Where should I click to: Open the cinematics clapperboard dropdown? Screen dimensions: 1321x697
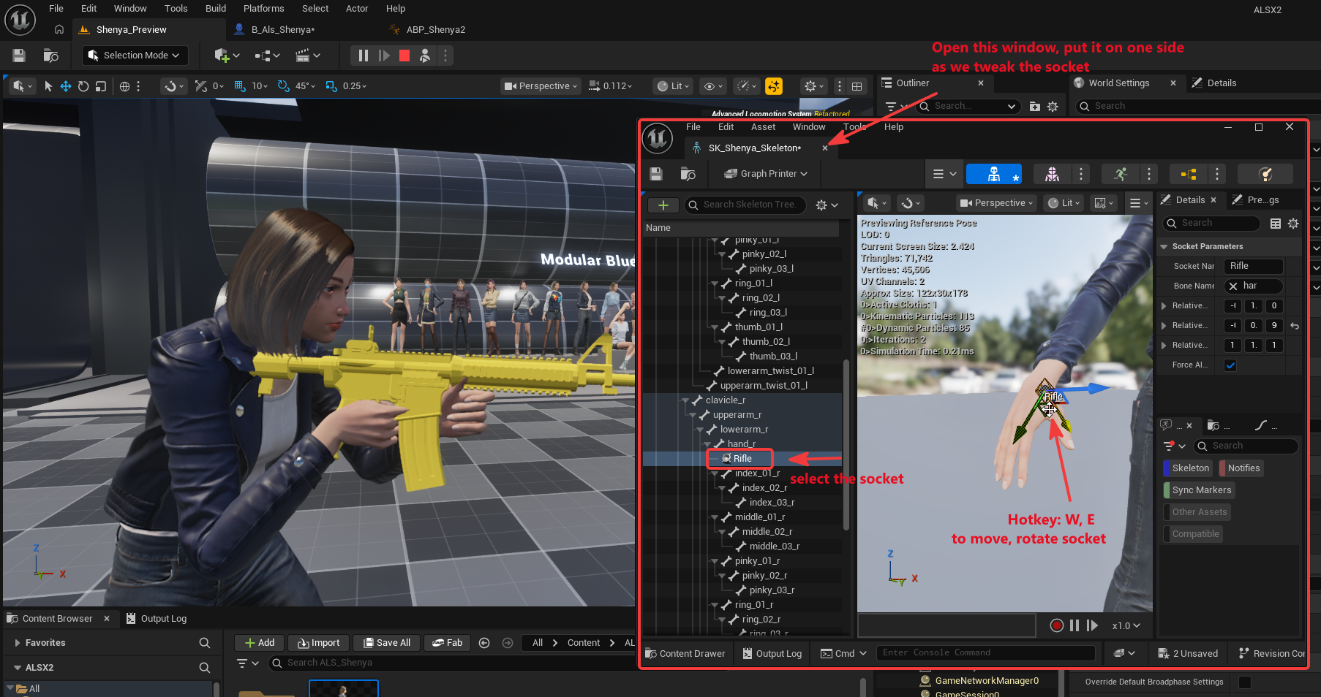click(308, 56)
